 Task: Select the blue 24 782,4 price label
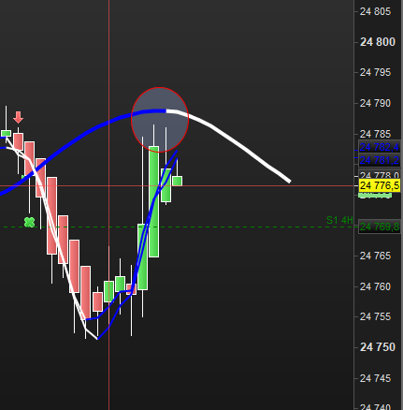click(x=380, y=147)
